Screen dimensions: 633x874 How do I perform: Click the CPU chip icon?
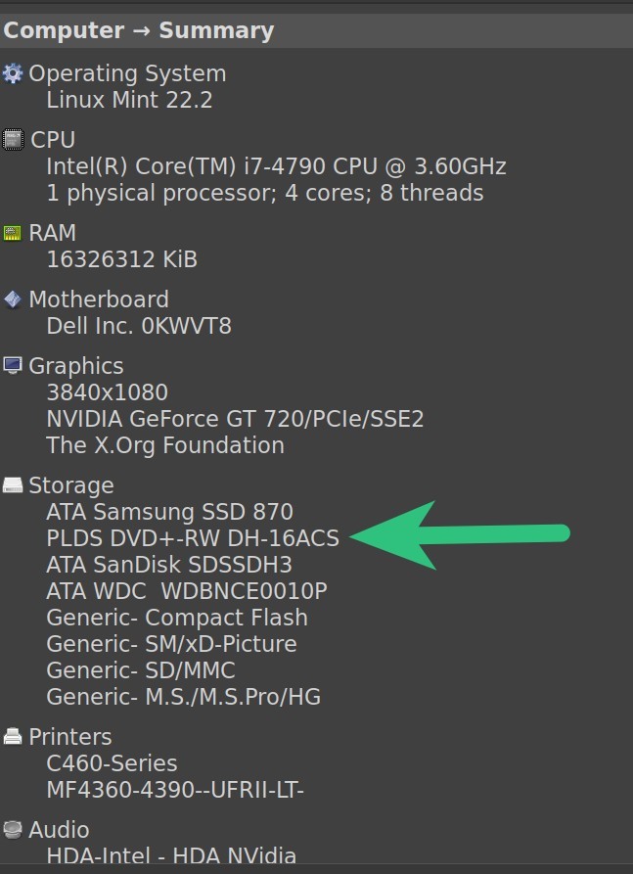(13, 139)
